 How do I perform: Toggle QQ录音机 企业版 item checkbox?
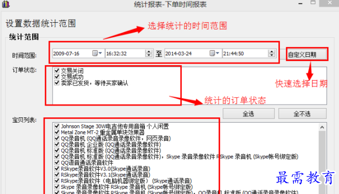57,144
